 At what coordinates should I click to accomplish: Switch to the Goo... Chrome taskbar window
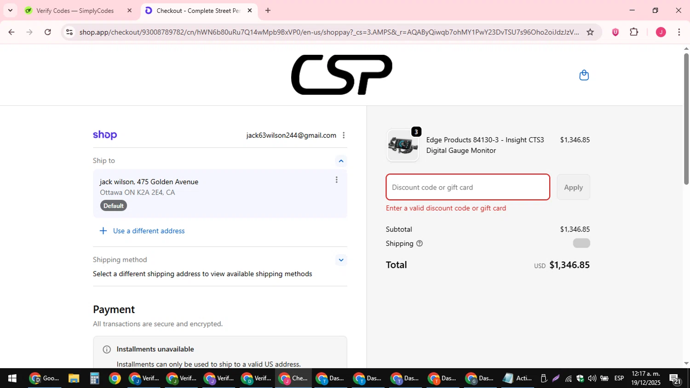click(x=45, y=378)
